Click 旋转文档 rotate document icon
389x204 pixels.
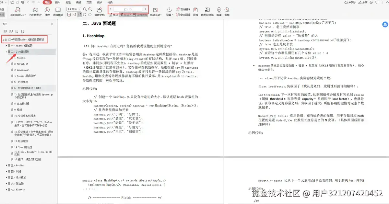[100, 10]
